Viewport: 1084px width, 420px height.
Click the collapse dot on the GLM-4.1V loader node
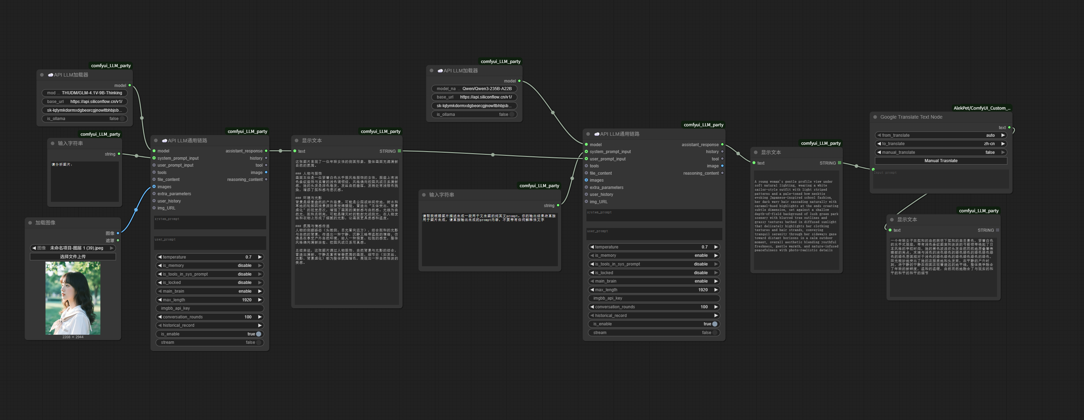tap(42, 75)
